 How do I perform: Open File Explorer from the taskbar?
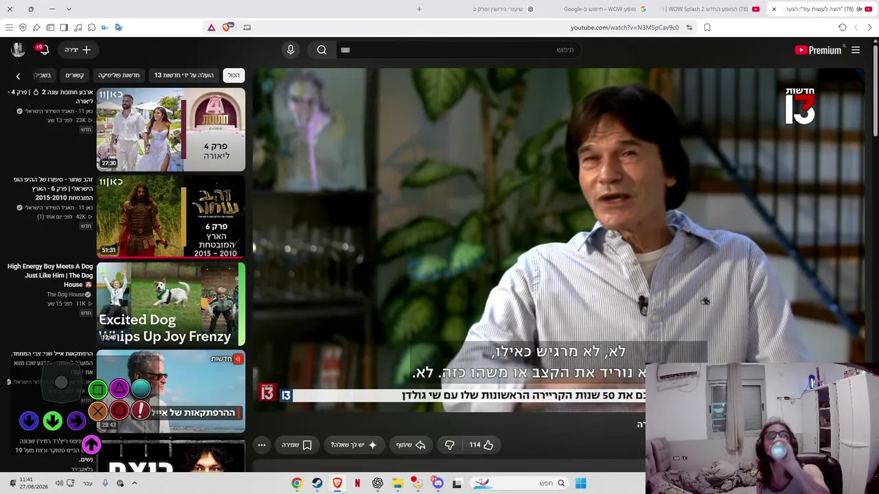coord(398,483)
